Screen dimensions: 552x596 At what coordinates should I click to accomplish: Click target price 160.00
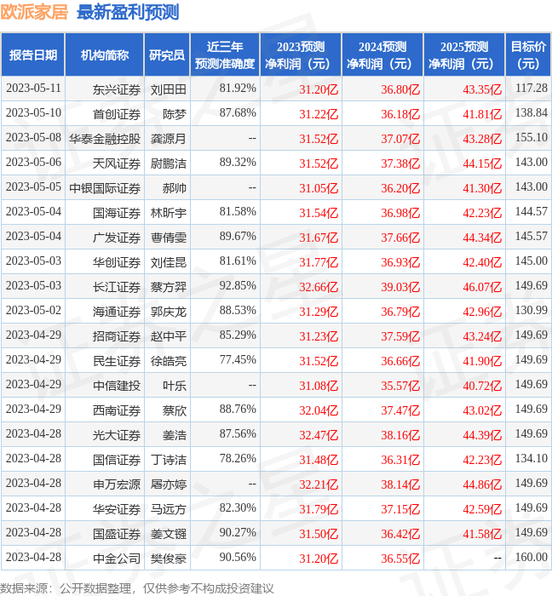pyautogui.click(x=532, y=558)
